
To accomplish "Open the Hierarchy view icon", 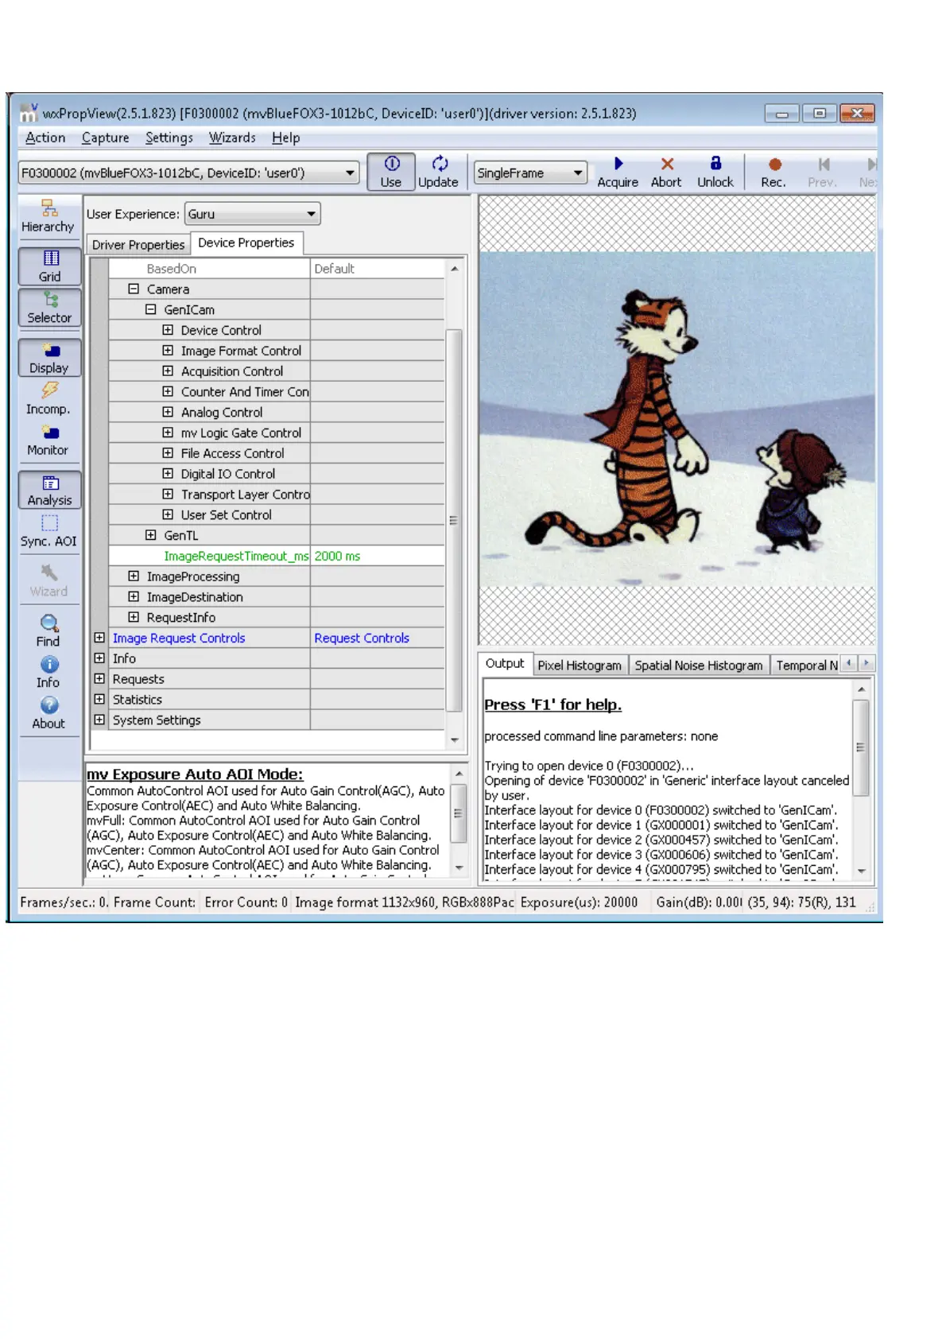I will coord(48,216).
